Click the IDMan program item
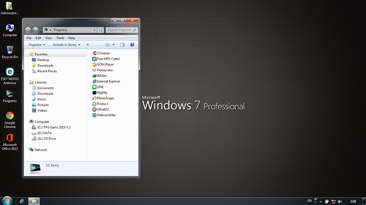The height and width of the screenshot is (205, 366). pyautogui.click(x=100, y=75)
